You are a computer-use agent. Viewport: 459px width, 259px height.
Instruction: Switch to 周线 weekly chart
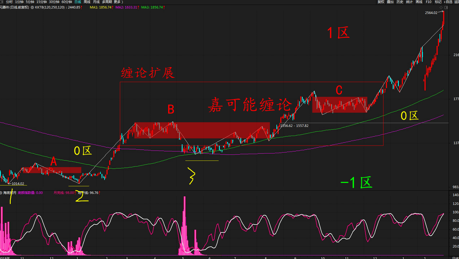pyautogui.click(x=87, y=2)
